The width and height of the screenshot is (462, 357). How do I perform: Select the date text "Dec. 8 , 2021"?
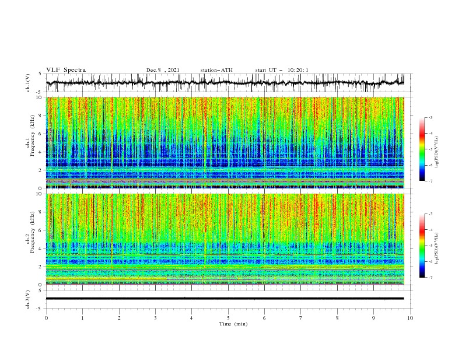click(x=163, y=70)
